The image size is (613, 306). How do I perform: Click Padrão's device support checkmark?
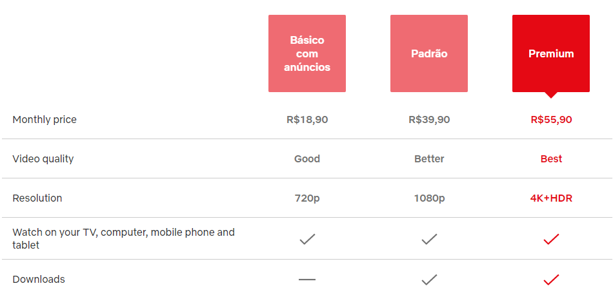click(x=429, y=239)
